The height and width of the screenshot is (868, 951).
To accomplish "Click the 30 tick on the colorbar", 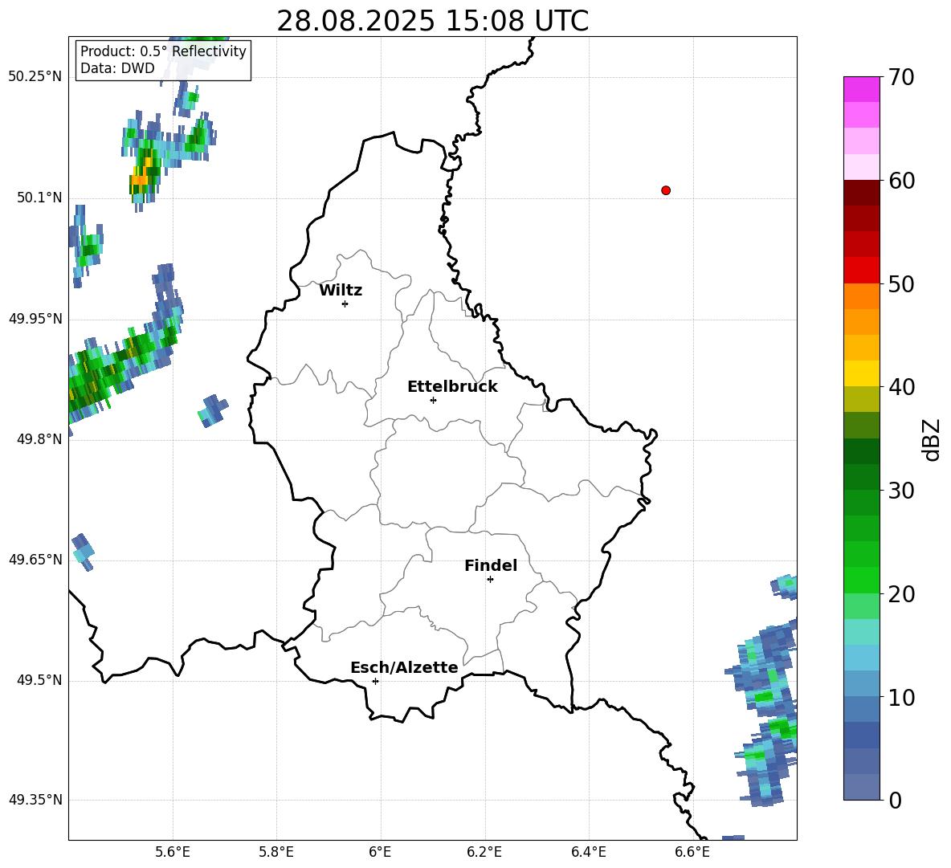I will click(x=900, y=491).
